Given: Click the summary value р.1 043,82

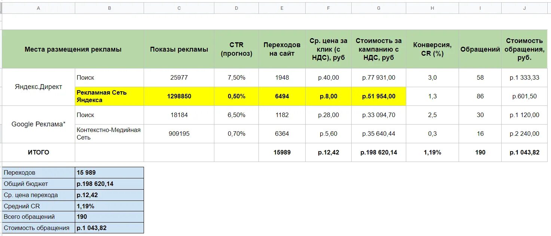Looking at the screenshot, I should point(109,228).
